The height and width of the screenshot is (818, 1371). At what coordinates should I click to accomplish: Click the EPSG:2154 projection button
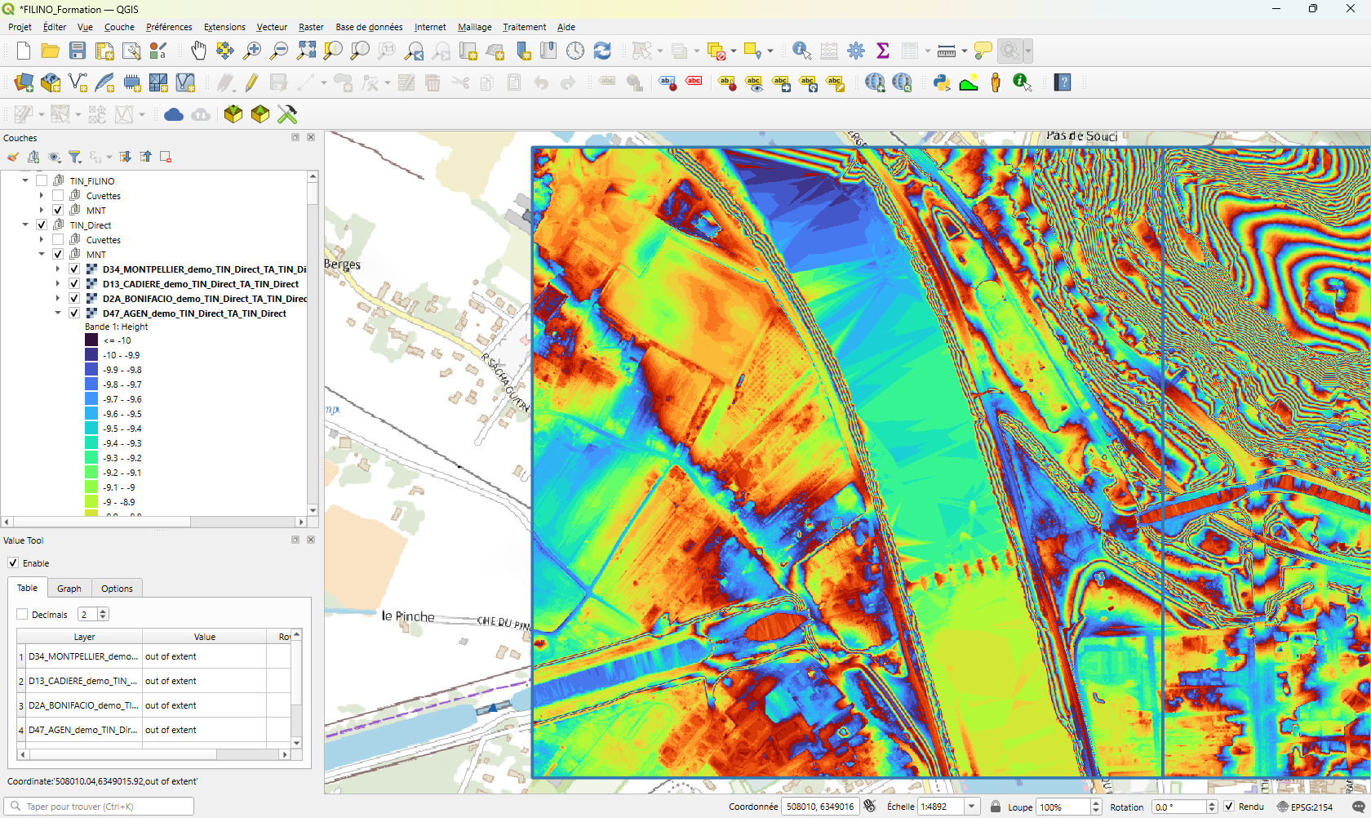[1305, 807]
